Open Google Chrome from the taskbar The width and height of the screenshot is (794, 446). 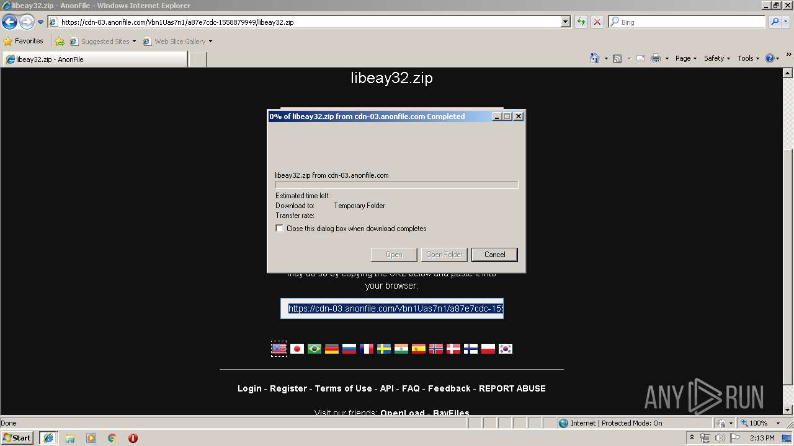tap(112, 438)
